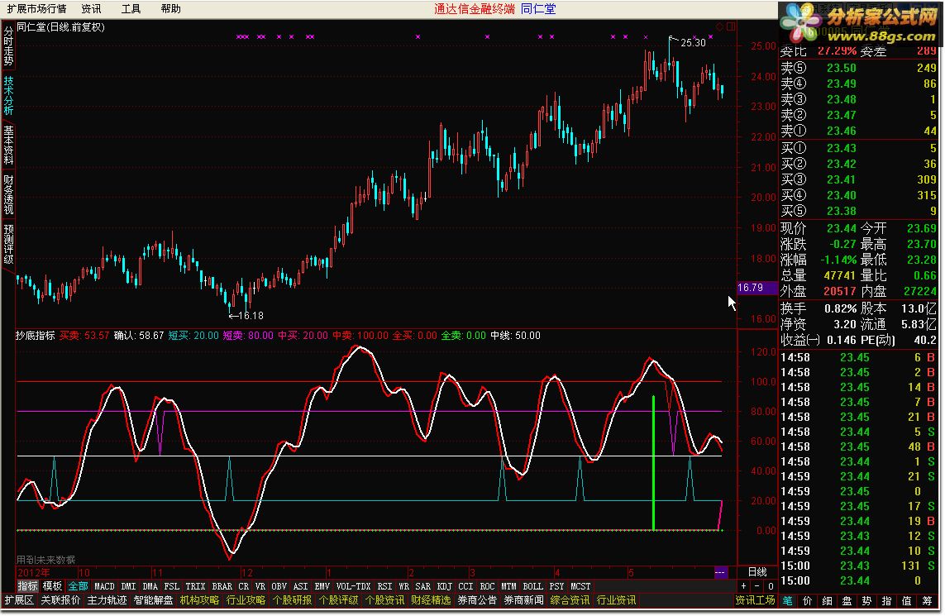The image size is (945, 616).
Task: Apply the CR indicator
Action: tap(243, 586)
